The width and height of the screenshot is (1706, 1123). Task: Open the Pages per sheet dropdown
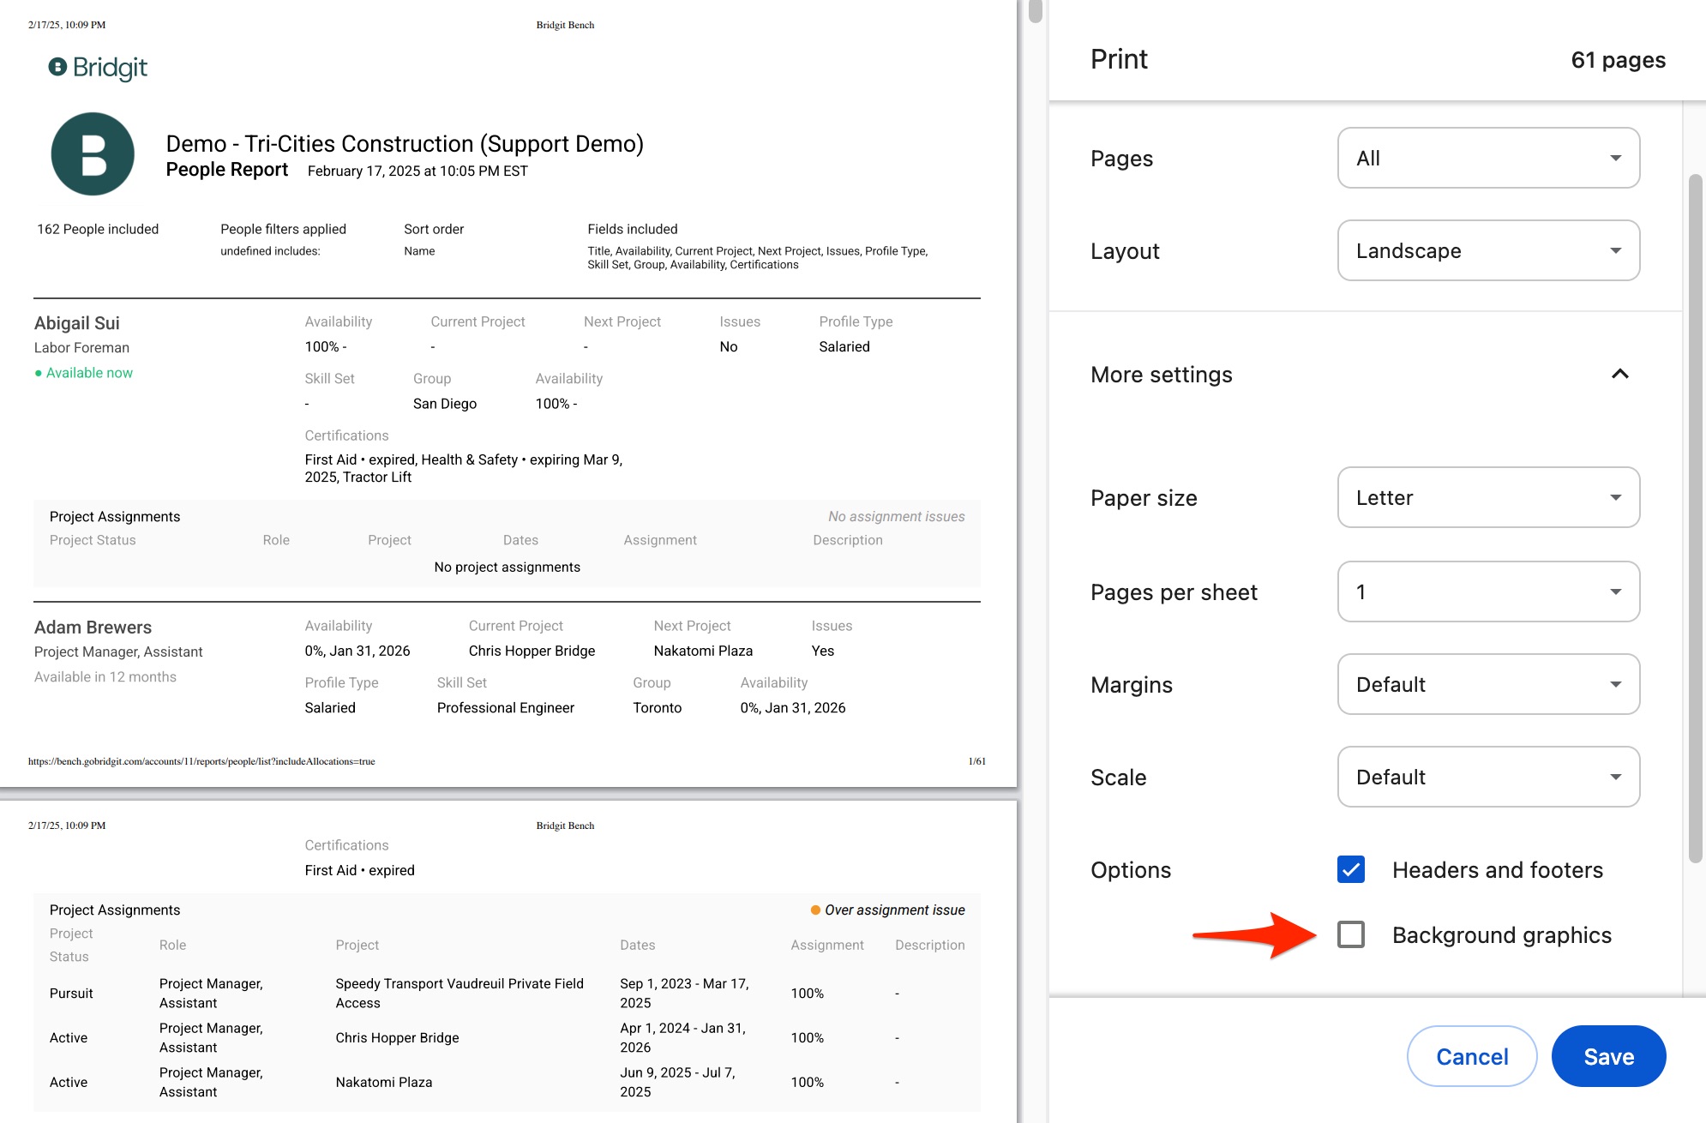pyautogui.click(x=1488, y=592)
